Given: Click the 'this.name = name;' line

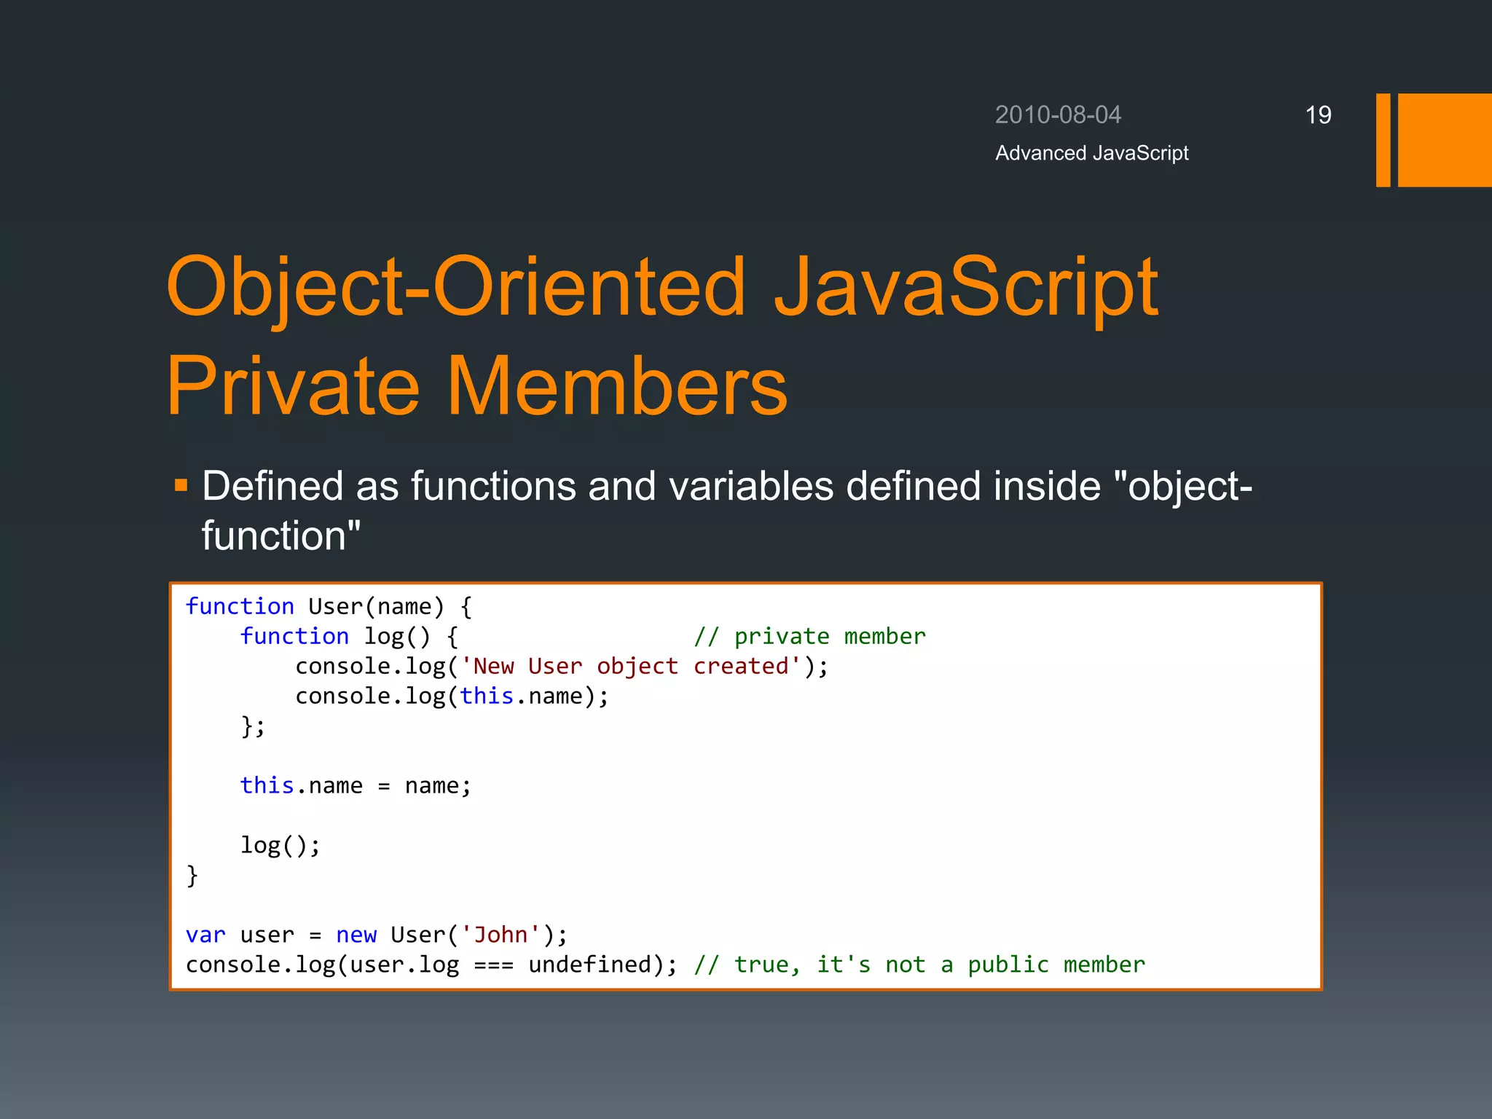Looking at the screenshot, I should [x=356, y=785].
